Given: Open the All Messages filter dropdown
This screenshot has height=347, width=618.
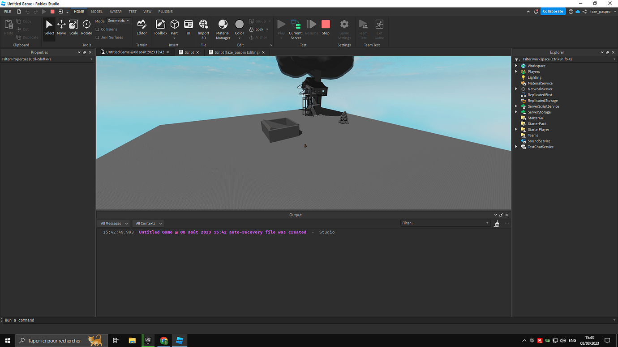Looking at the screenshot, I should 113,223.
